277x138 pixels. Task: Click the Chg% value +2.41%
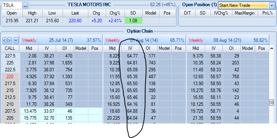point(115,21)
